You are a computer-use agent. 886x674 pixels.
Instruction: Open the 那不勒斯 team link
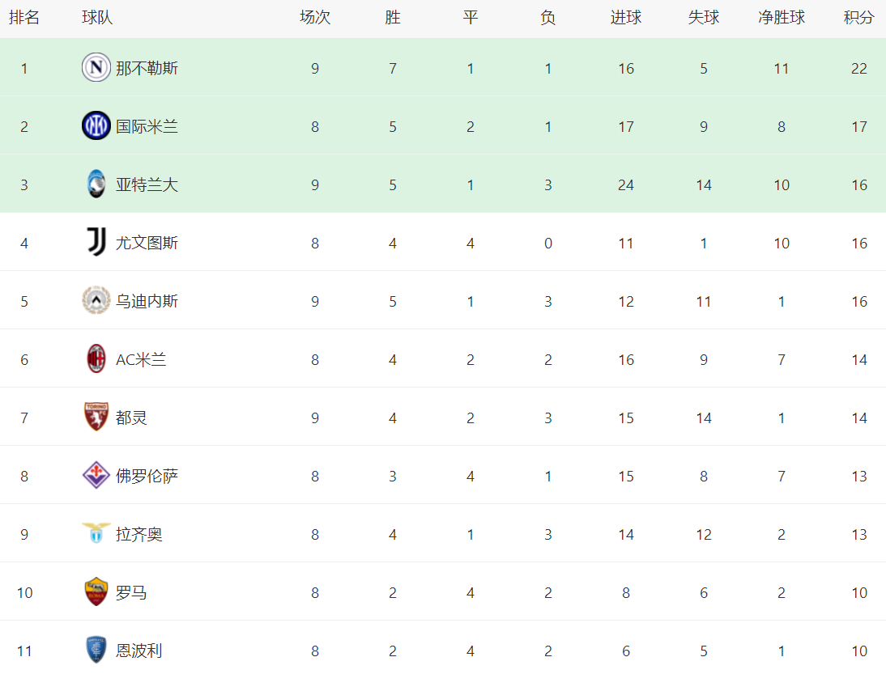tap(147, 68)
